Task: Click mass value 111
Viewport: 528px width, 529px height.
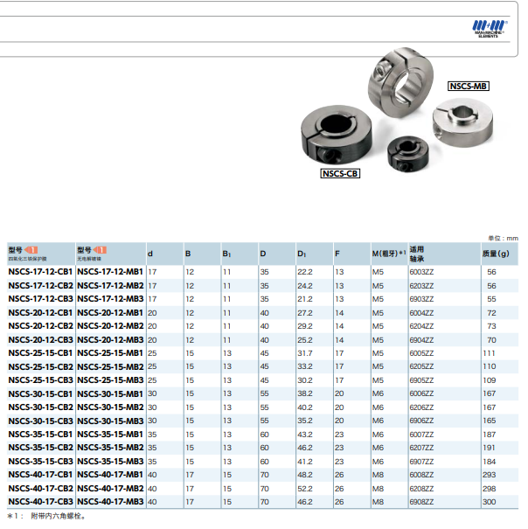Action: click(x=490, y=353)
